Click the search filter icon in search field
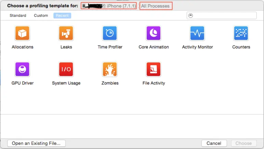Screen dimensions: 264x149 click(190, 15)
